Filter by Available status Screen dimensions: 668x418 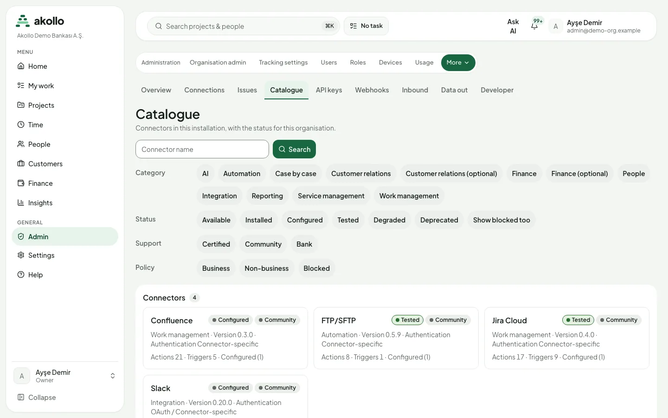[216, 220]
